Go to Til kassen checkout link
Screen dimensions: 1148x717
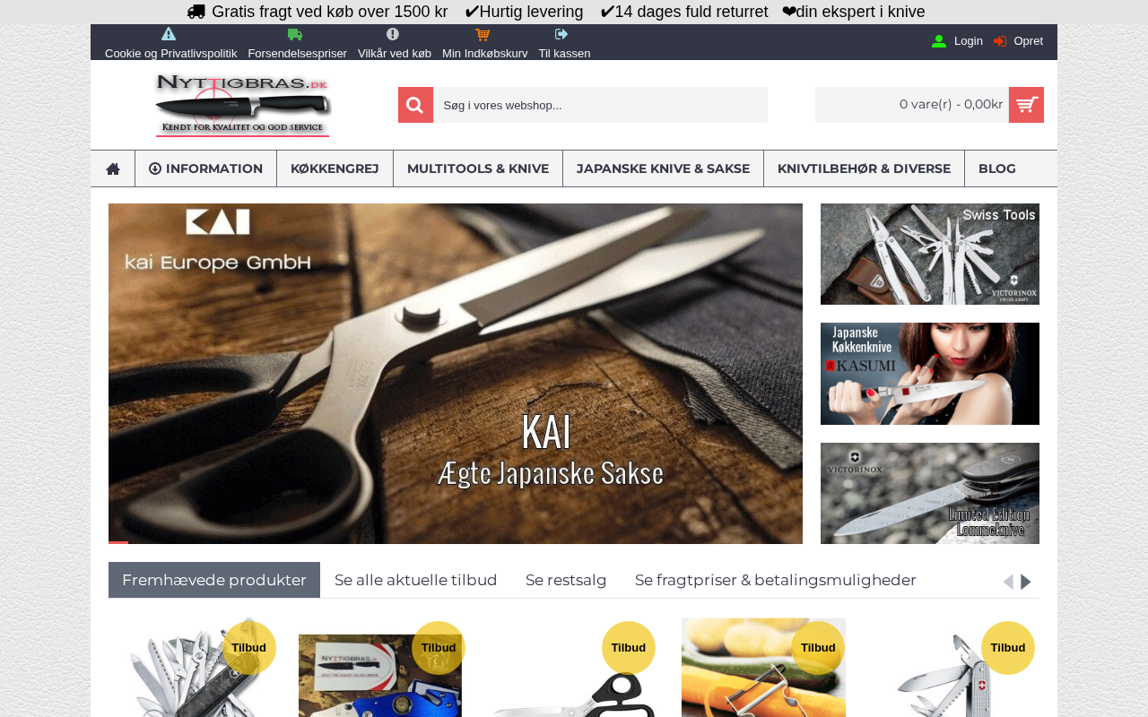click(565, 53)
